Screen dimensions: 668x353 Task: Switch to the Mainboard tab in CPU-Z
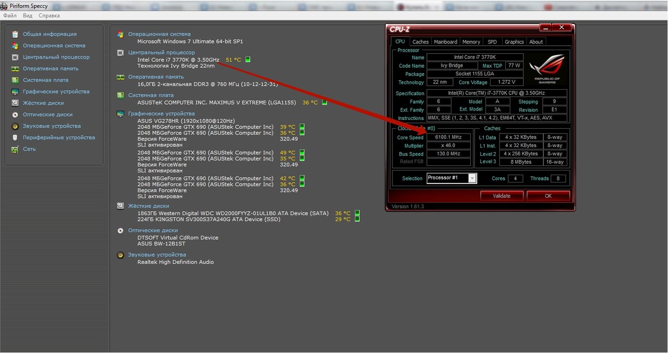coord(445,42)
